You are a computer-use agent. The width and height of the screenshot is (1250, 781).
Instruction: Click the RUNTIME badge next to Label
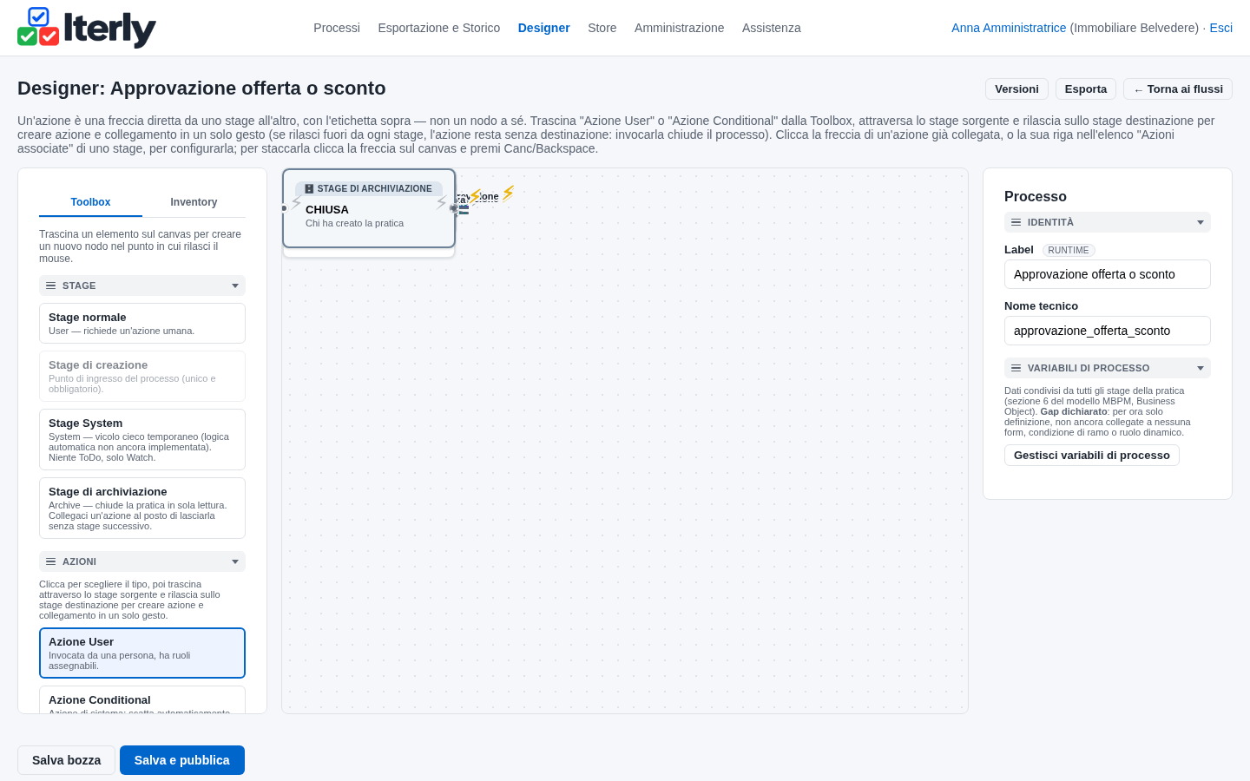pyautogui.click(x=1069, y=250)
